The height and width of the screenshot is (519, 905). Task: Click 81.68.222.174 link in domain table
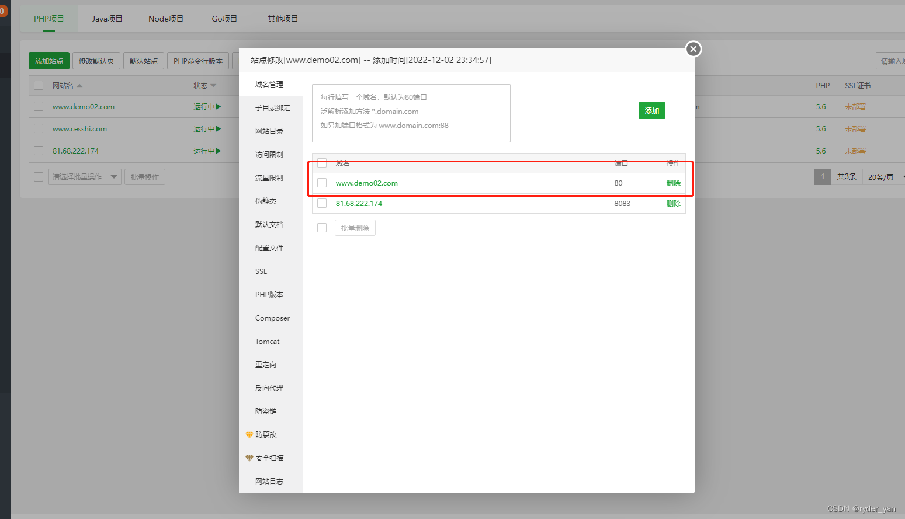point(359,203)
